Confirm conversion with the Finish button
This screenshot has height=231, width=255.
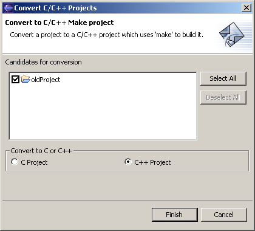click(x=175, y=215)
